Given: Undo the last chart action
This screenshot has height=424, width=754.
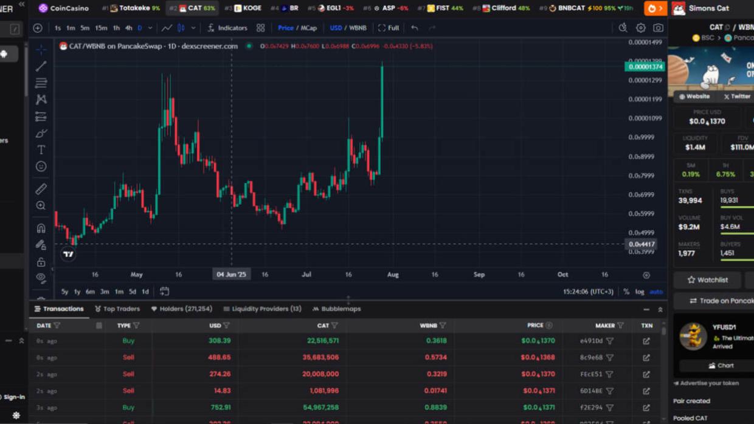Looking at the screenshot, I should (x=415, y=28).
